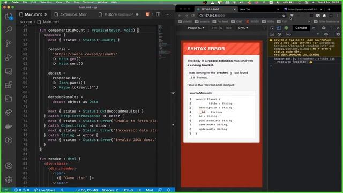
Task: Change language mode via Mint
Action: 150,190
